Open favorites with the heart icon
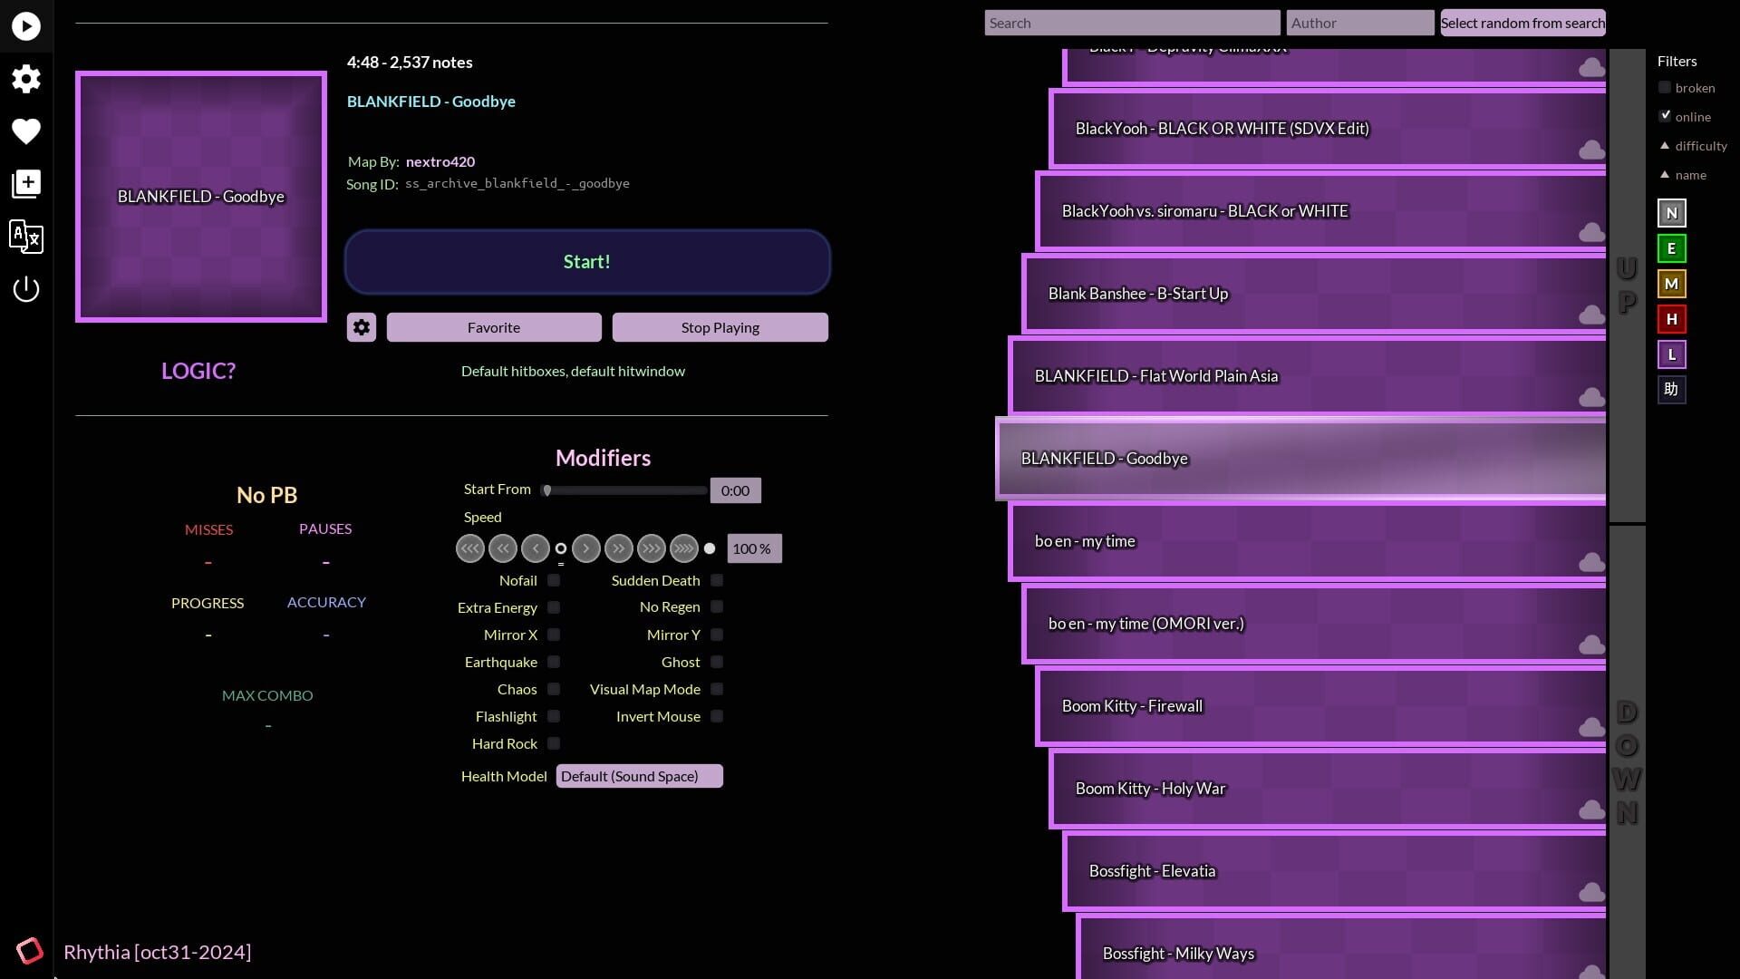Image resolution: width=1740 pixels, height=979 pixels. coord(26,131)
